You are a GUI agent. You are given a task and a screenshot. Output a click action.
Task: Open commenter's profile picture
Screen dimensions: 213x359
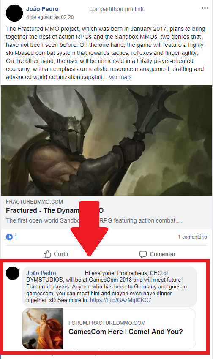tap(13, 273)
